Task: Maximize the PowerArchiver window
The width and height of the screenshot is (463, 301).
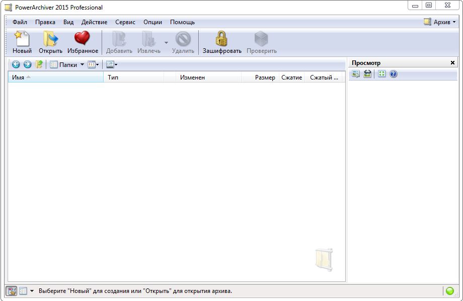Action: (429, 5)
